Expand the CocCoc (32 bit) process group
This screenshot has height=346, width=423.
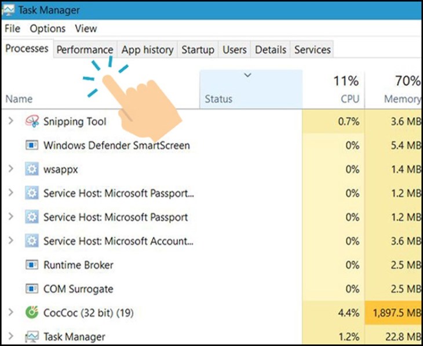point(10,313)
